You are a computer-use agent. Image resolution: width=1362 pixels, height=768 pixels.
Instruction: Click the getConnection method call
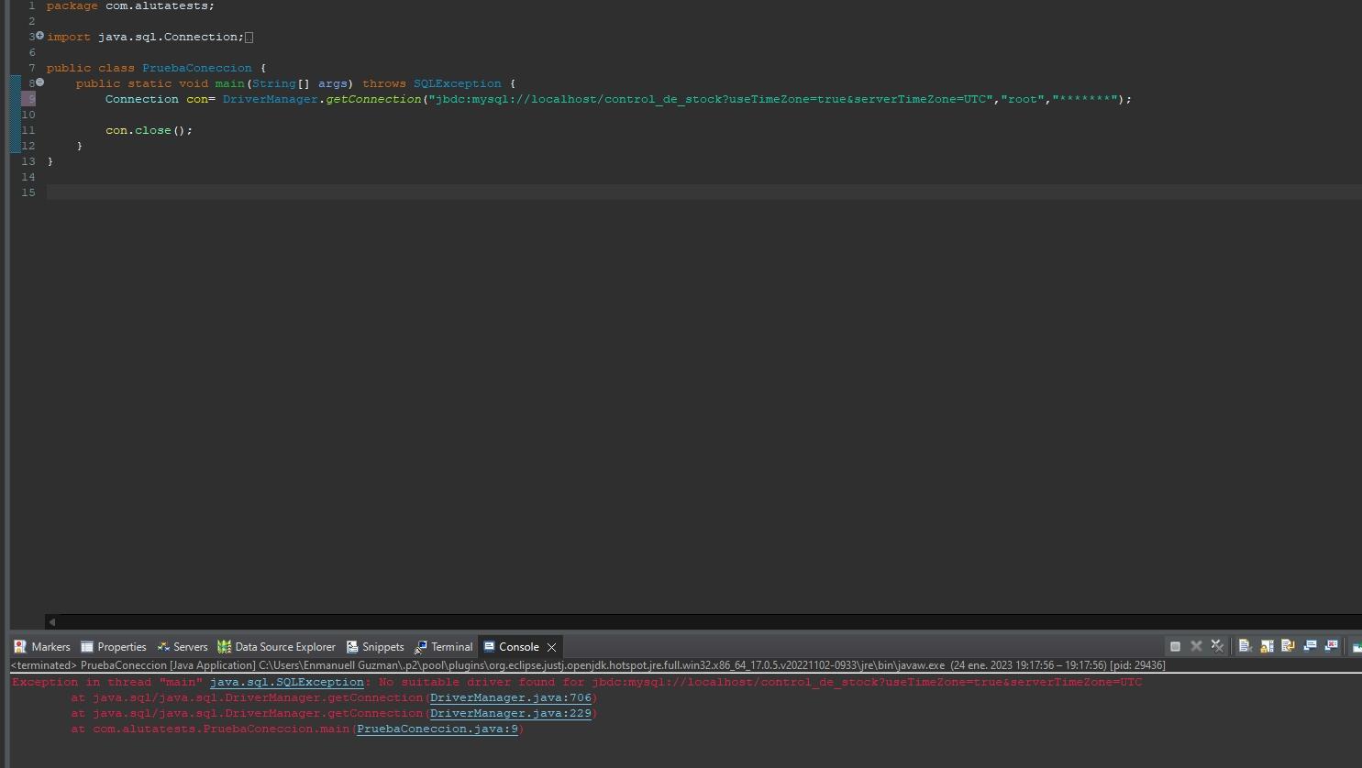373,99
